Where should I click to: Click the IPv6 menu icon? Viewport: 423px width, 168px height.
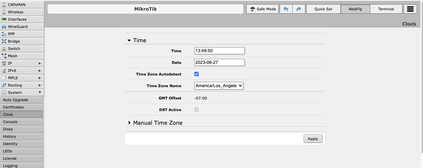[4, 71]
